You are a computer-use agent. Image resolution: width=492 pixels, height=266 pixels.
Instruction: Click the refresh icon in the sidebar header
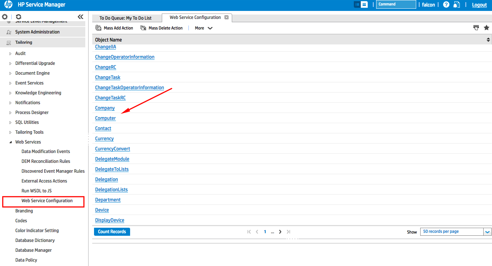click(x=18, y=16)
